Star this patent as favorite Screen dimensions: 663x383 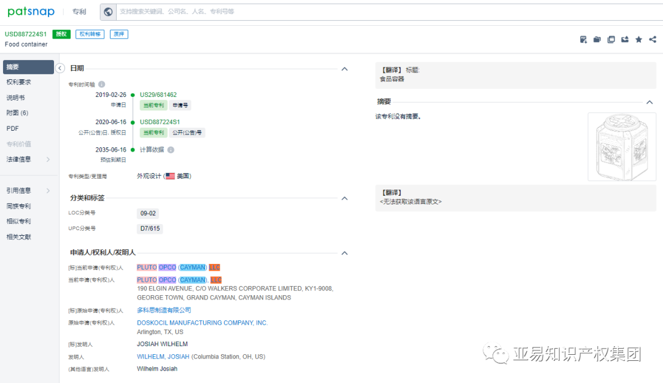[639, 39]
